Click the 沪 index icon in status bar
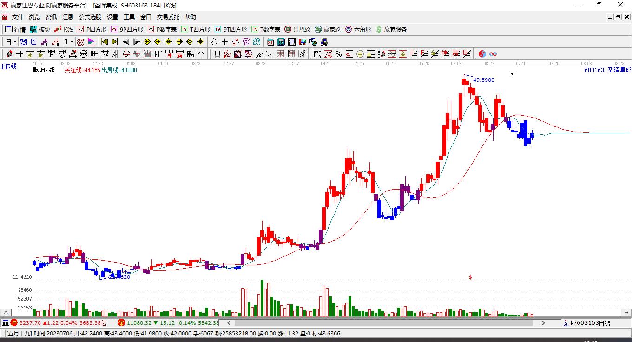The image size is (632, 342). (x=14, y=322)
